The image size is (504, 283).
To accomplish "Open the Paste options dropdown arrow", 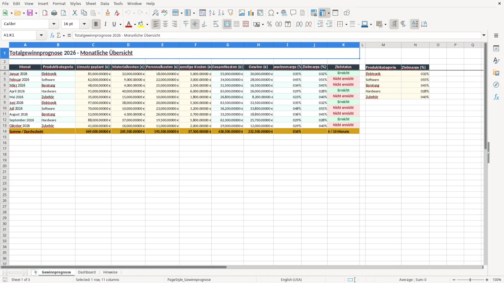I will pos(99,13).
